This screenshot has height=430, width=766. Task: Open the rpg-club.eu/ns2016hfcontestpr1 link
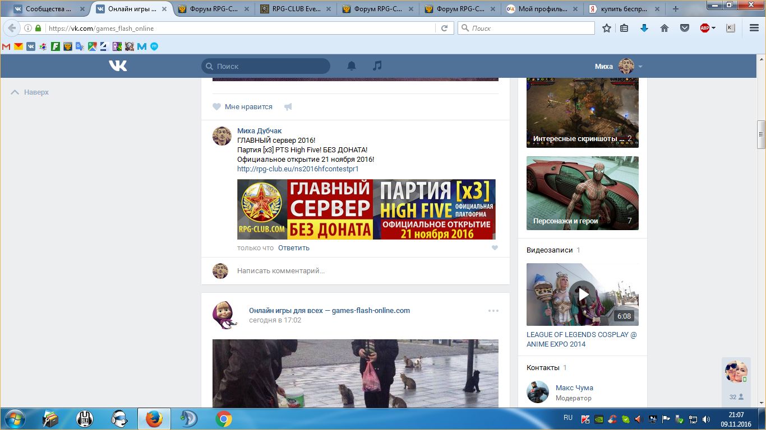pyautogui.click(x=298, y=169)
